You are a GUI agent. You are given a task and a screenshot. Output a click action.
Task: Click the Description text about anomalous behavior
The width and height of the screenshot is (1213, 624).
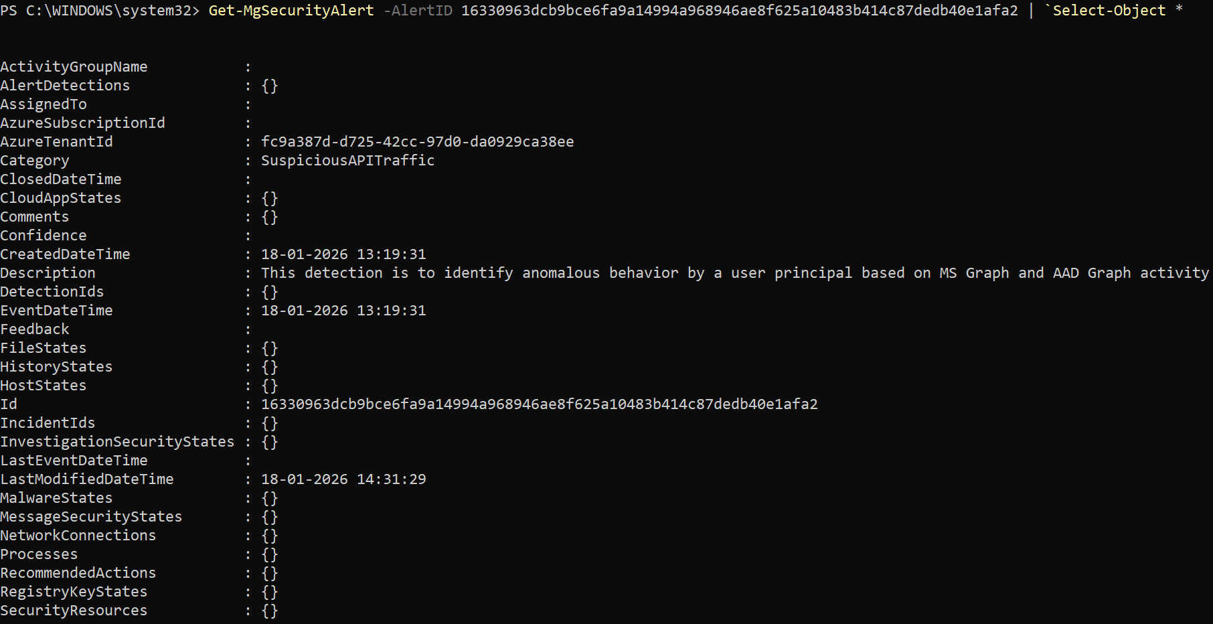(x=734, y=273)
